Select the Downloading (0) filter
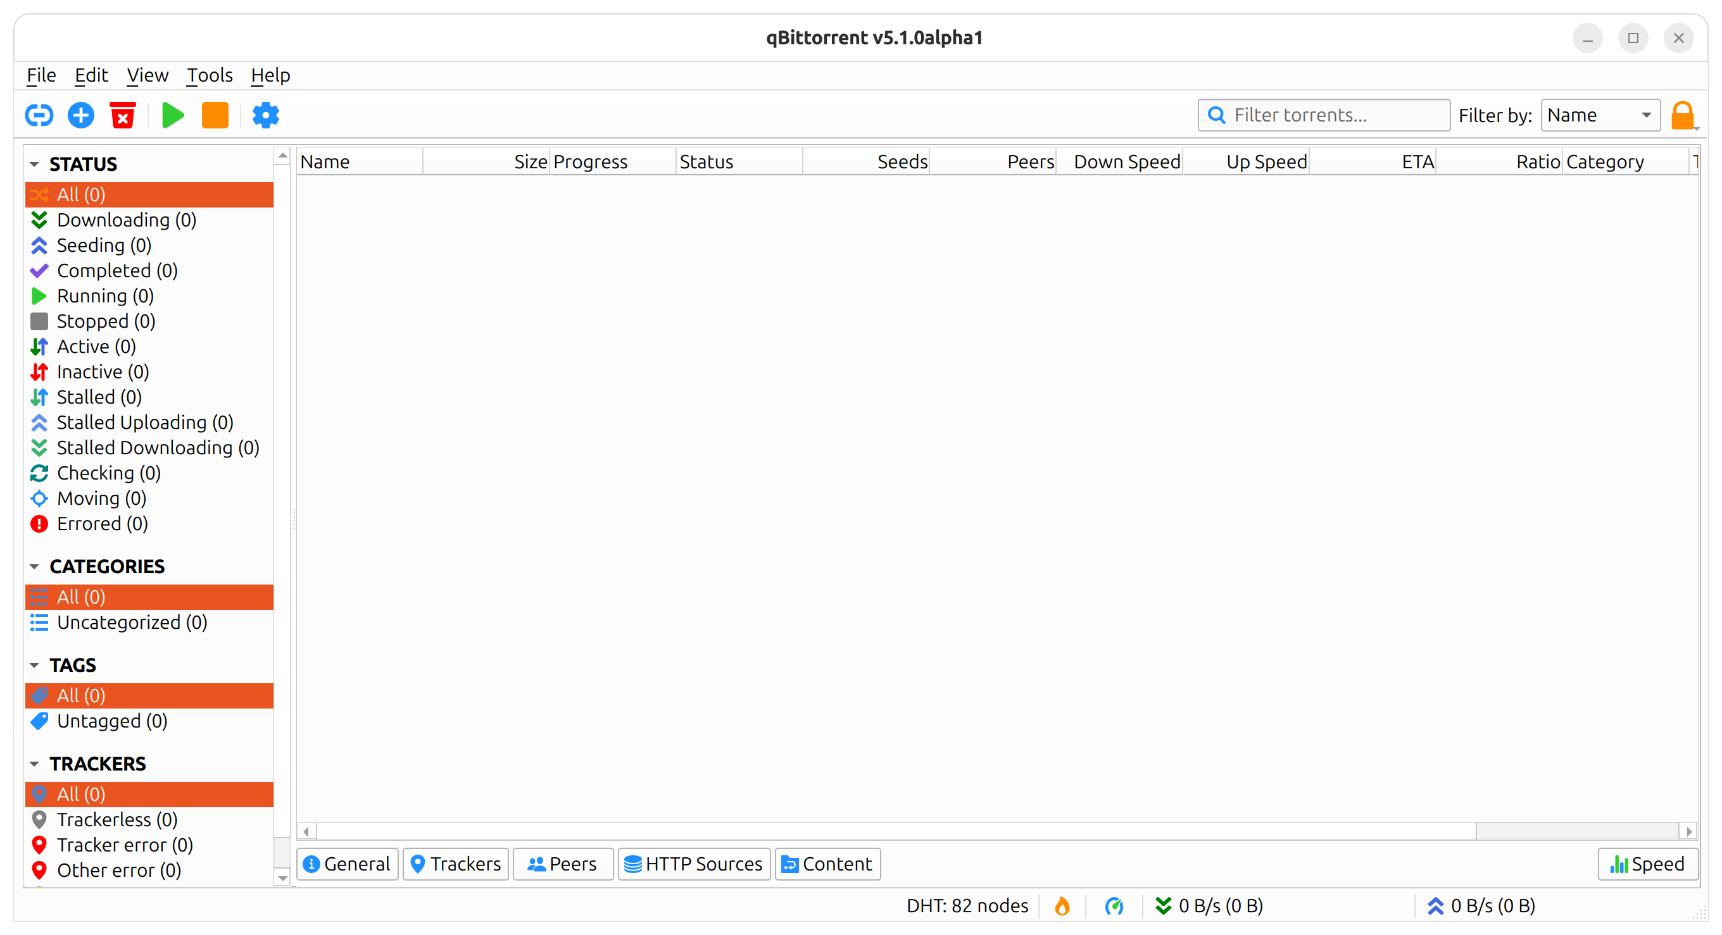Screen dimensions: 1722x935 pos(127,220)
